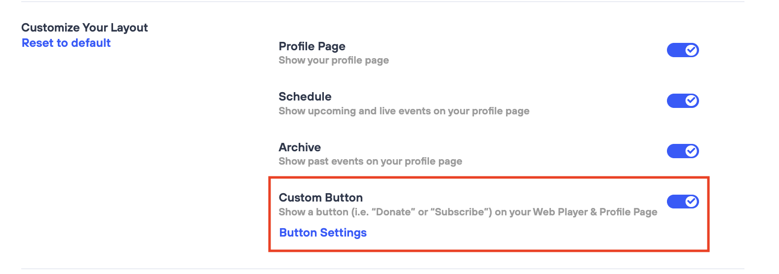Click the Archive option title

(x=300, y=147)
